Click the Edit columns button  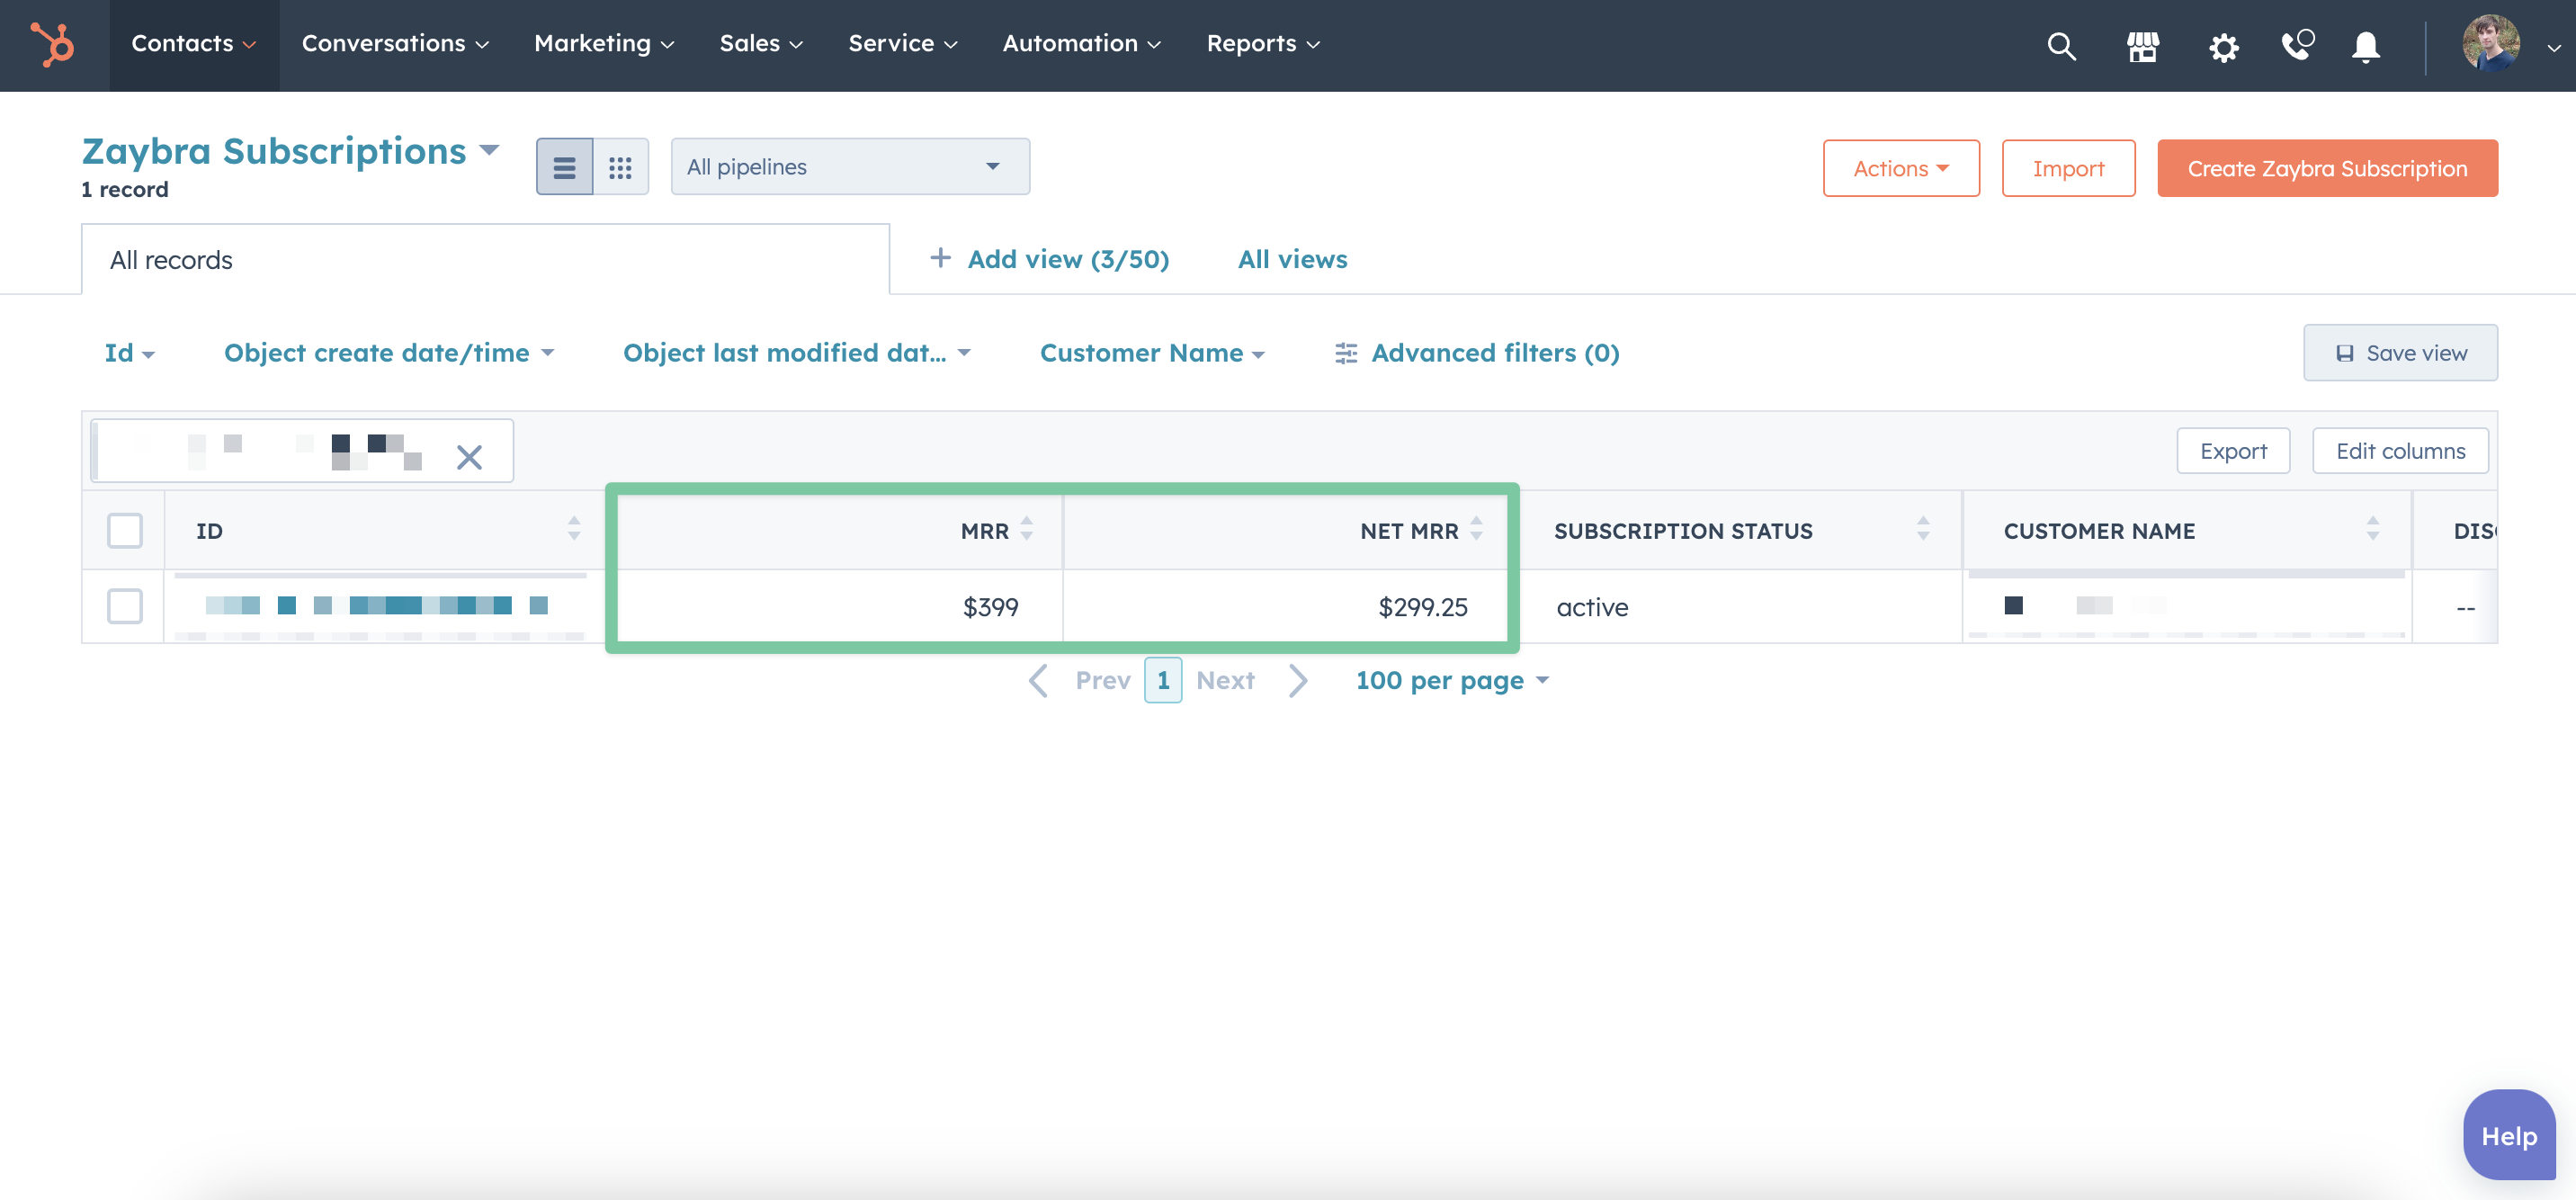[x=2400, y=451]
